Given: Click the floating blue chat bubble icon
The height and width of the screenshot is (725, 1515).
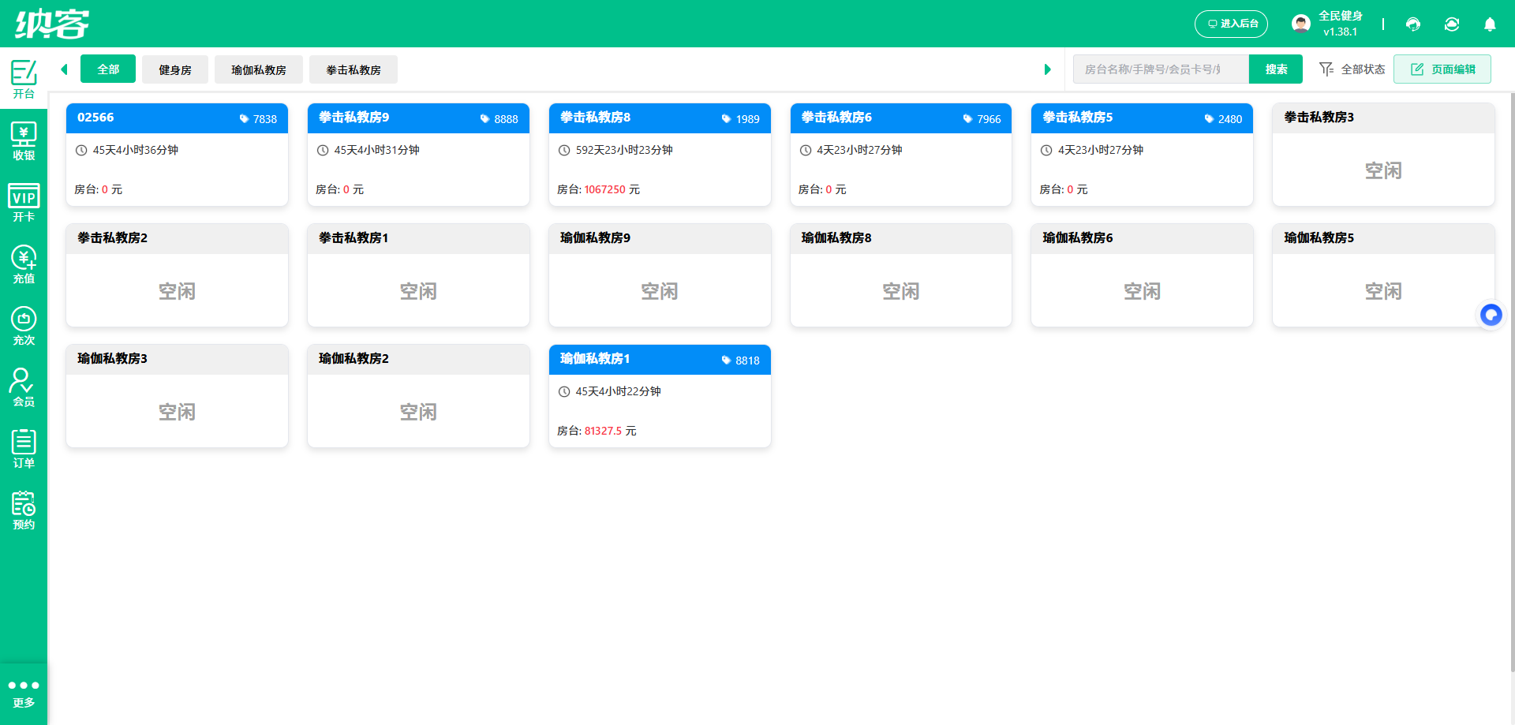Looking at the screenshot, I should point(1491,315).
